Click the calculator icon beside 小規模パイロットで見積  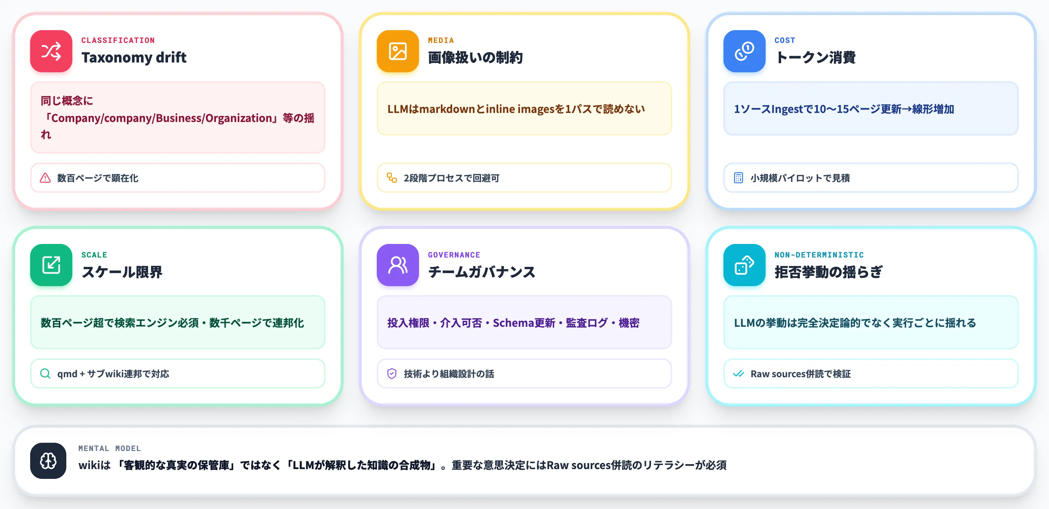[738, 178]
